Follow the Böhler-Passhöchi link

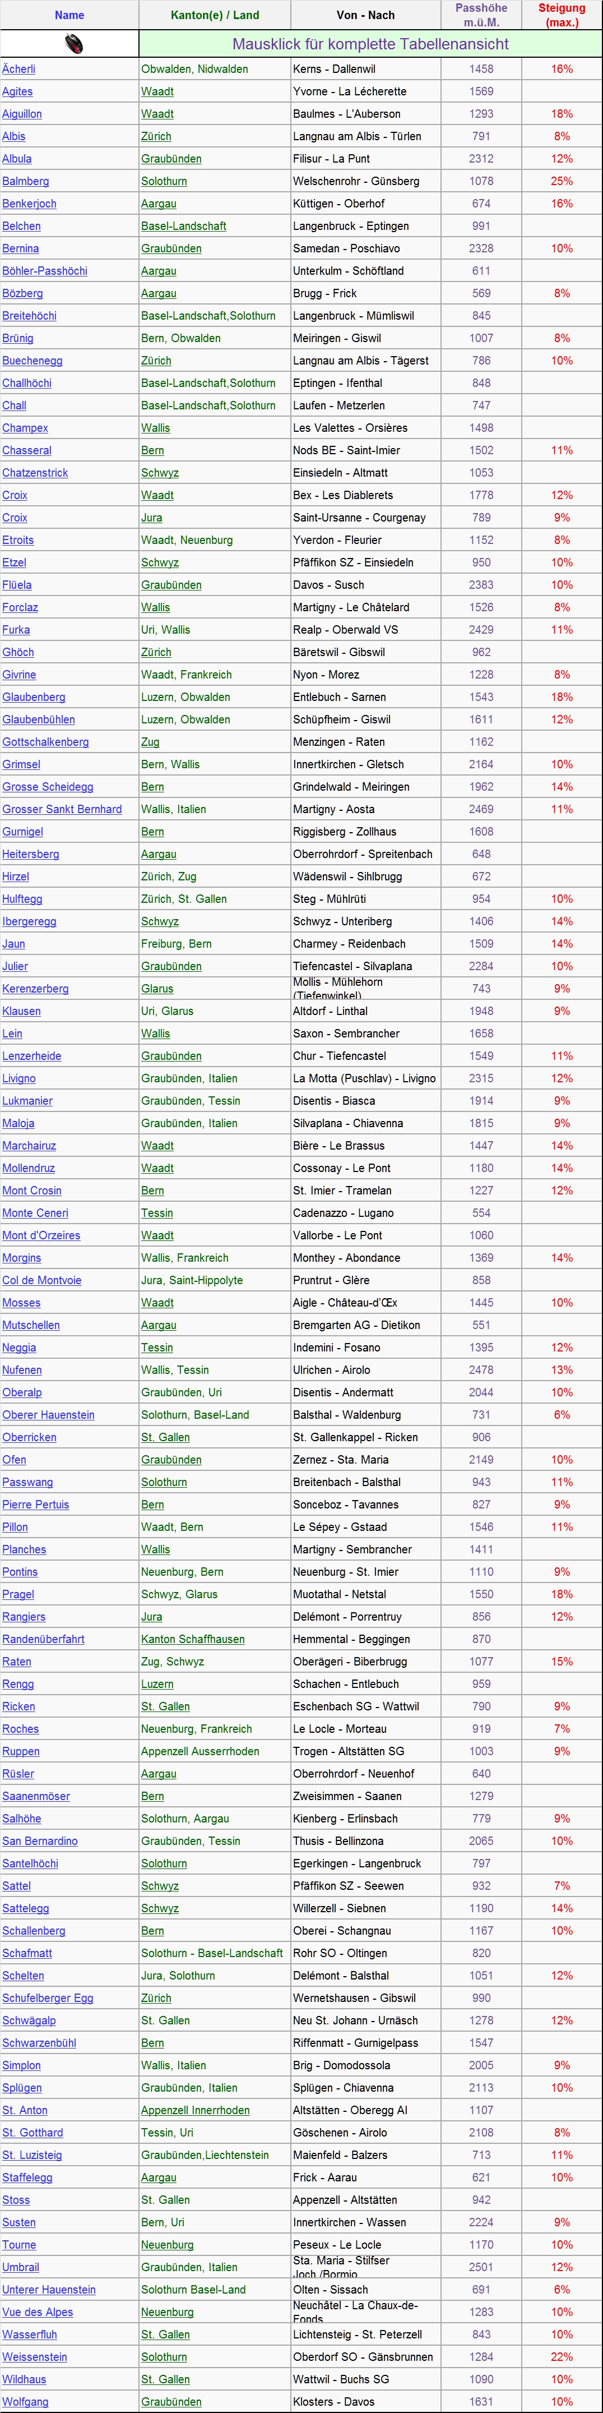(45, 271)
